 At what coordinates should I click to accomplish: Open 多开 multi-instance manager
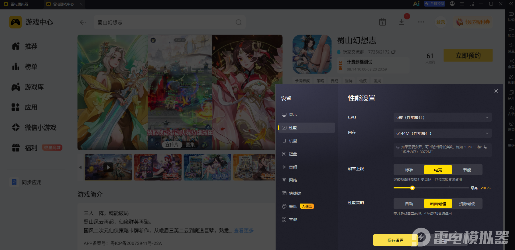[x=511, y=95]
